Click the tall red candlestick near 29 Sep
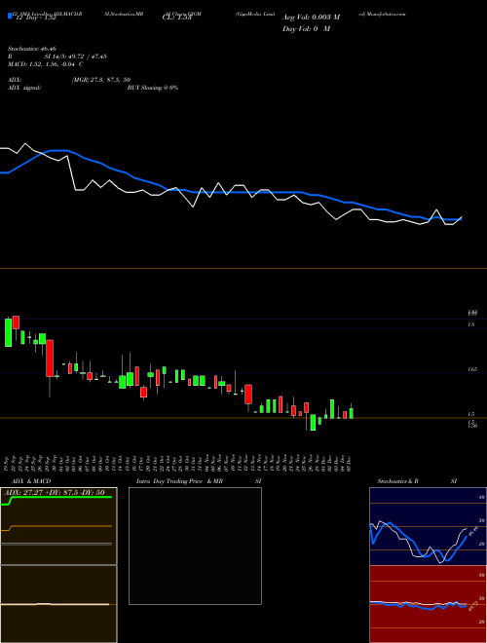Screen dimensions: 487x643 tap(50, 358)
